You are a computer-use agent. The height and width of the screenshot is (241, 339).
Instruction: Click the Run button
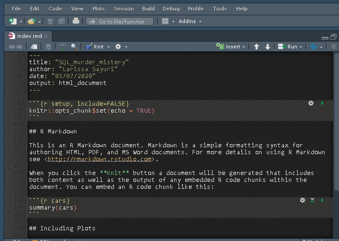tap(288, 47)
